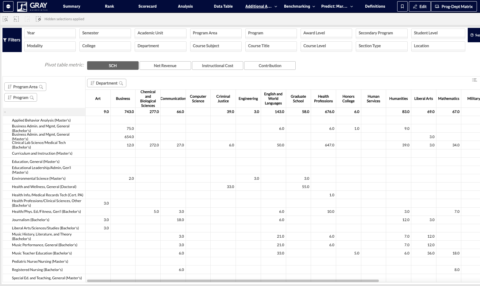Screen dimensions: 480x286
Task: Open the Section Type filter
Action: tap(382, 46)
